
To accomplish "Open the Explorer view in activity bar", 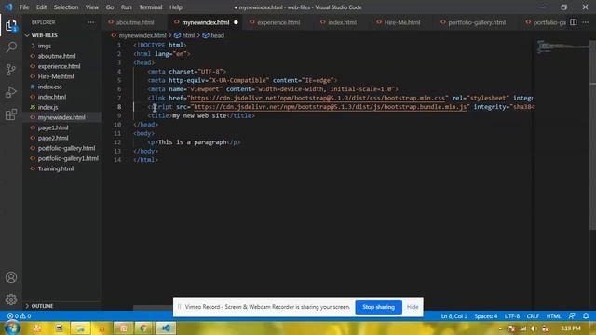I will (11, 25).
